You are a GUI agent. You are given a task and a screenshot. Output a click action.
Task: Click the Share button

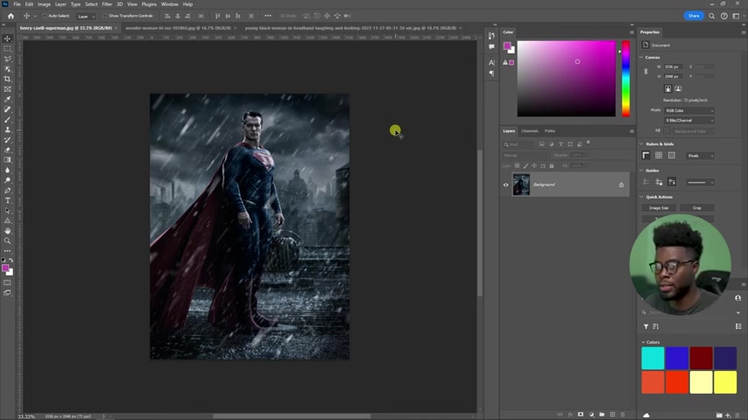(694, 16)
